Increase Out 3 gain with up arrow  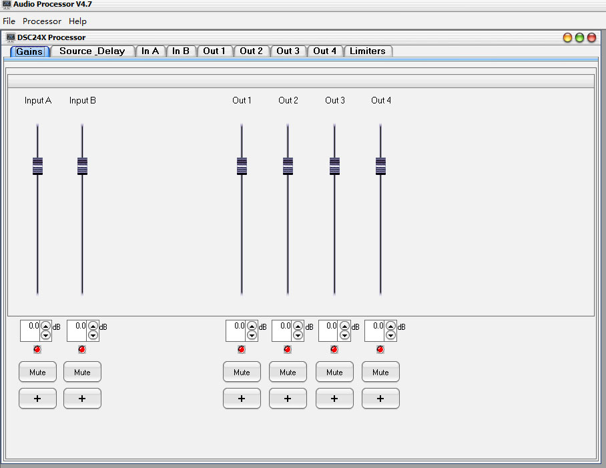tap(344, 326)
